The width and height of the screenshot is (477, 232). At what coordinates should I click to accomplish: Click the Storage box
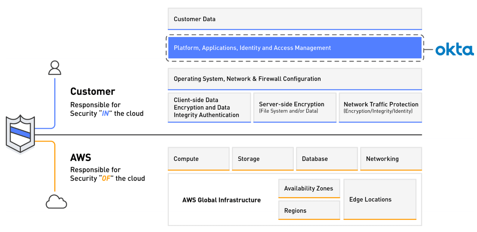(x=263, y=159)
